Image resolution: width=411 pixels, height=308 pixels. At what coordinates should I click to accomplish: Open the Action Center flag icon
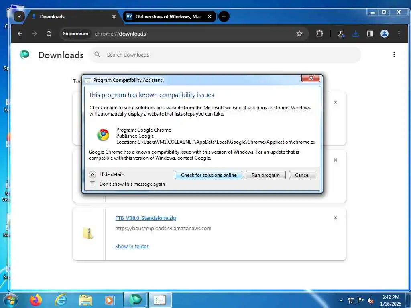pos(361,300)
